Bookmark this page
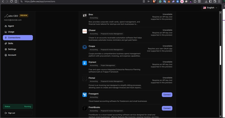Image resolution: width=225 pixels, height=118 pixels. (16, 1)
